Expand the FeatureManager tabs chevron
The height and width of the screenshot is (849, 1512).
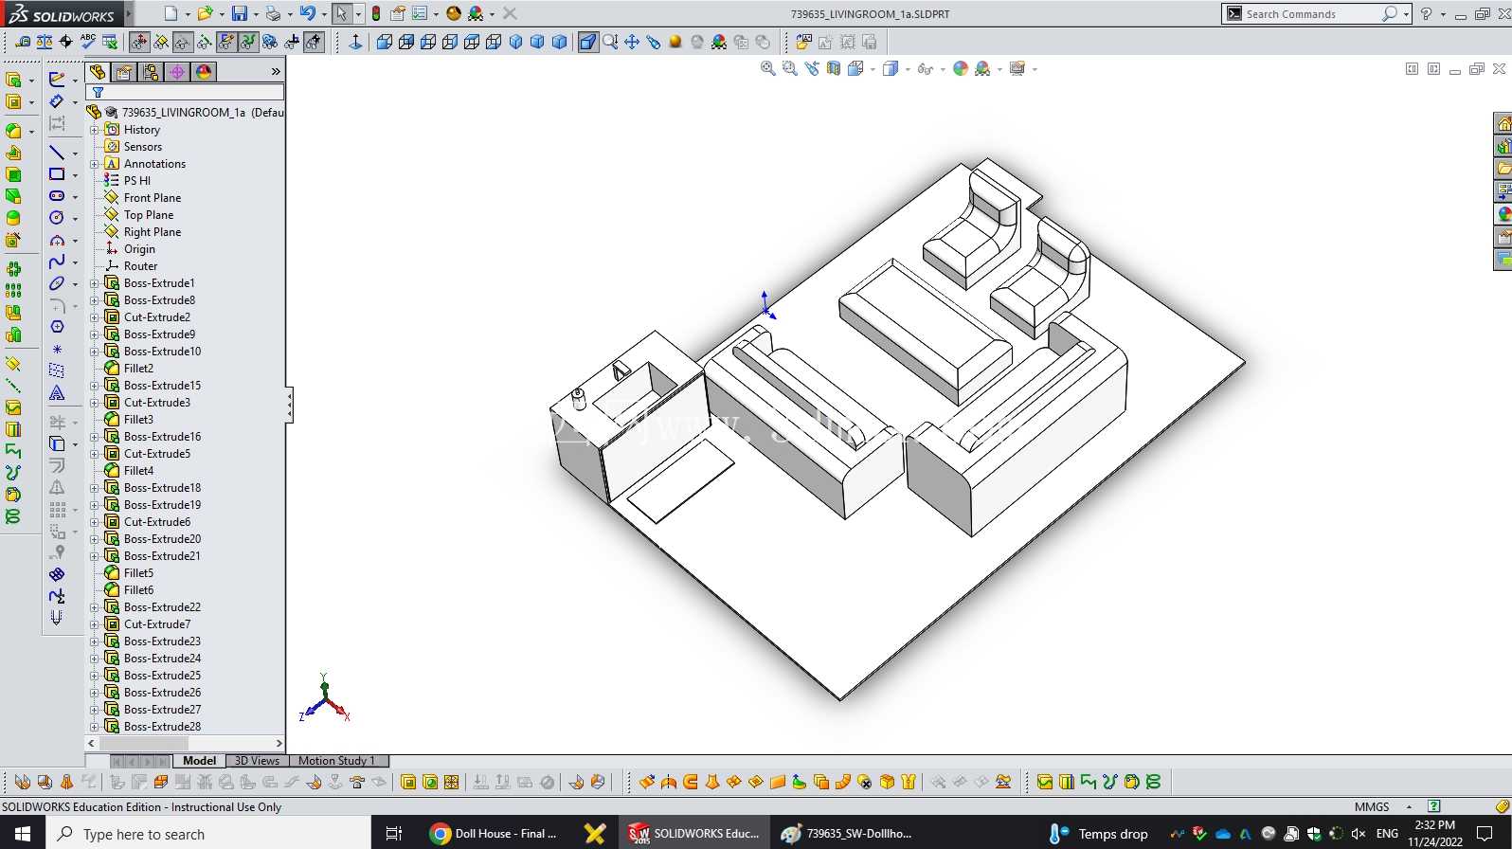276,72
